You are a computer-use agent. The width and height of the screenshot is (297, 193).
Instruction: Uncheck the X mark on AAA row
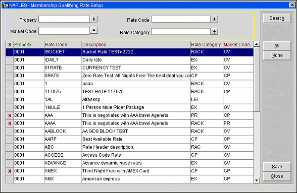point(10,115)
